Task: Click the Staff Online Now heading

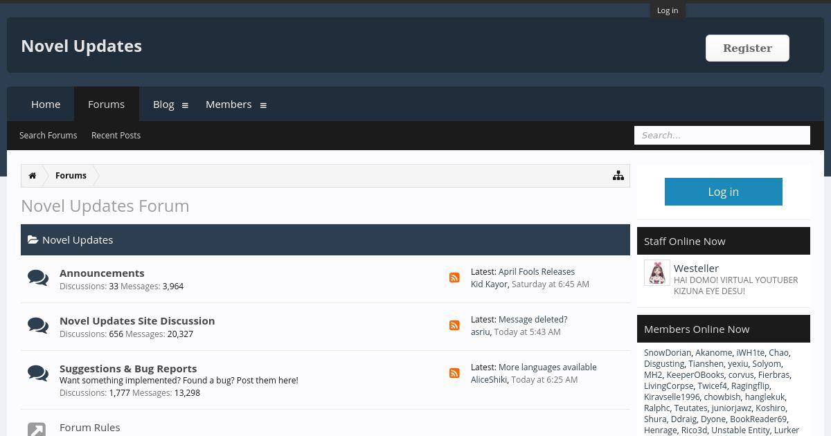Action: click(685, 241)
